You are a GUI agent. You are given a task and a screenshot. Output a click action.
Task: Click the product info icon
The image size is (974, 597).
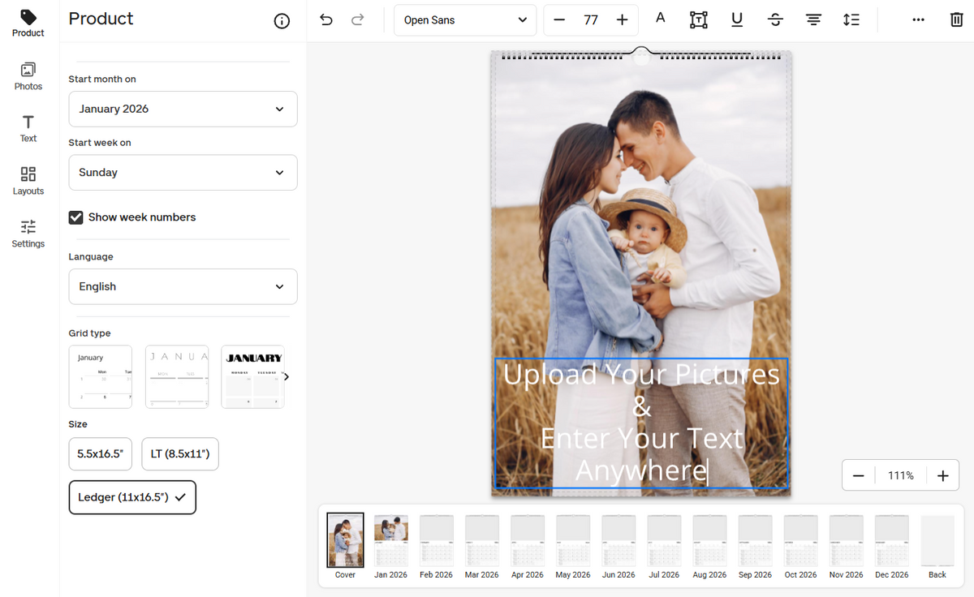pos(282,22)
